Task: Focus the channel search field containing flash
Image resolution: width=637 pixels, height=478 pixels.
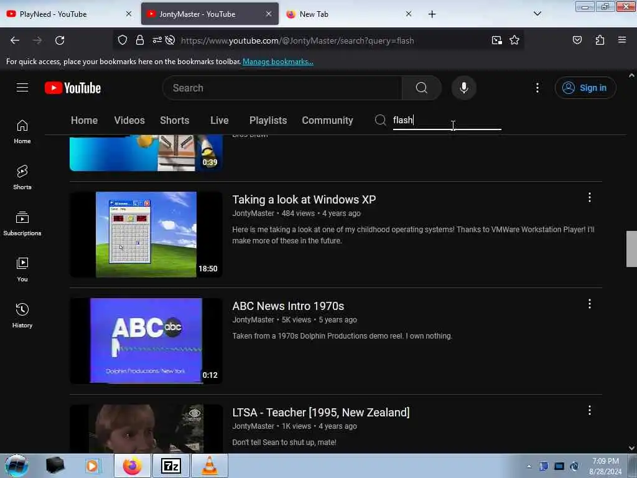Action: 447,121
